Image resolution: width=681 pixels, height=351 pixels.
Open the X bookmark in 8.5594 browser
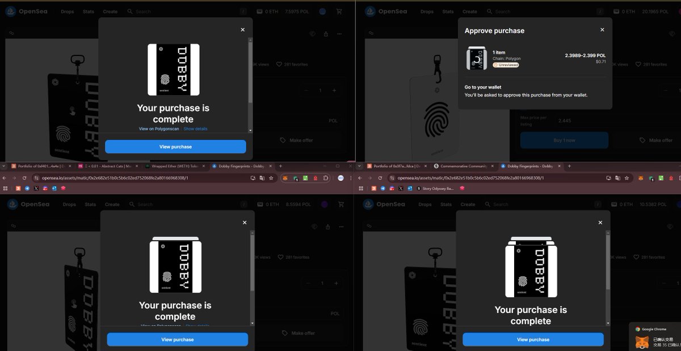pyautogui.click(x=36, y=188)
